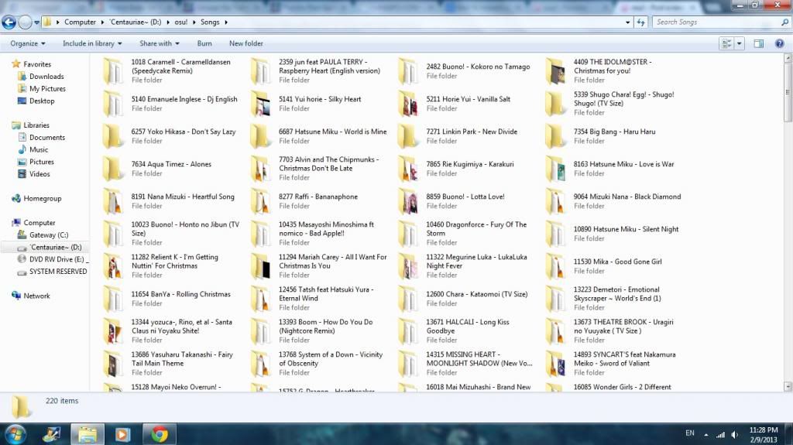793x445 pixels.
Task: Select Songs in the address breadcrumb
Action: (x=210, y=22)
